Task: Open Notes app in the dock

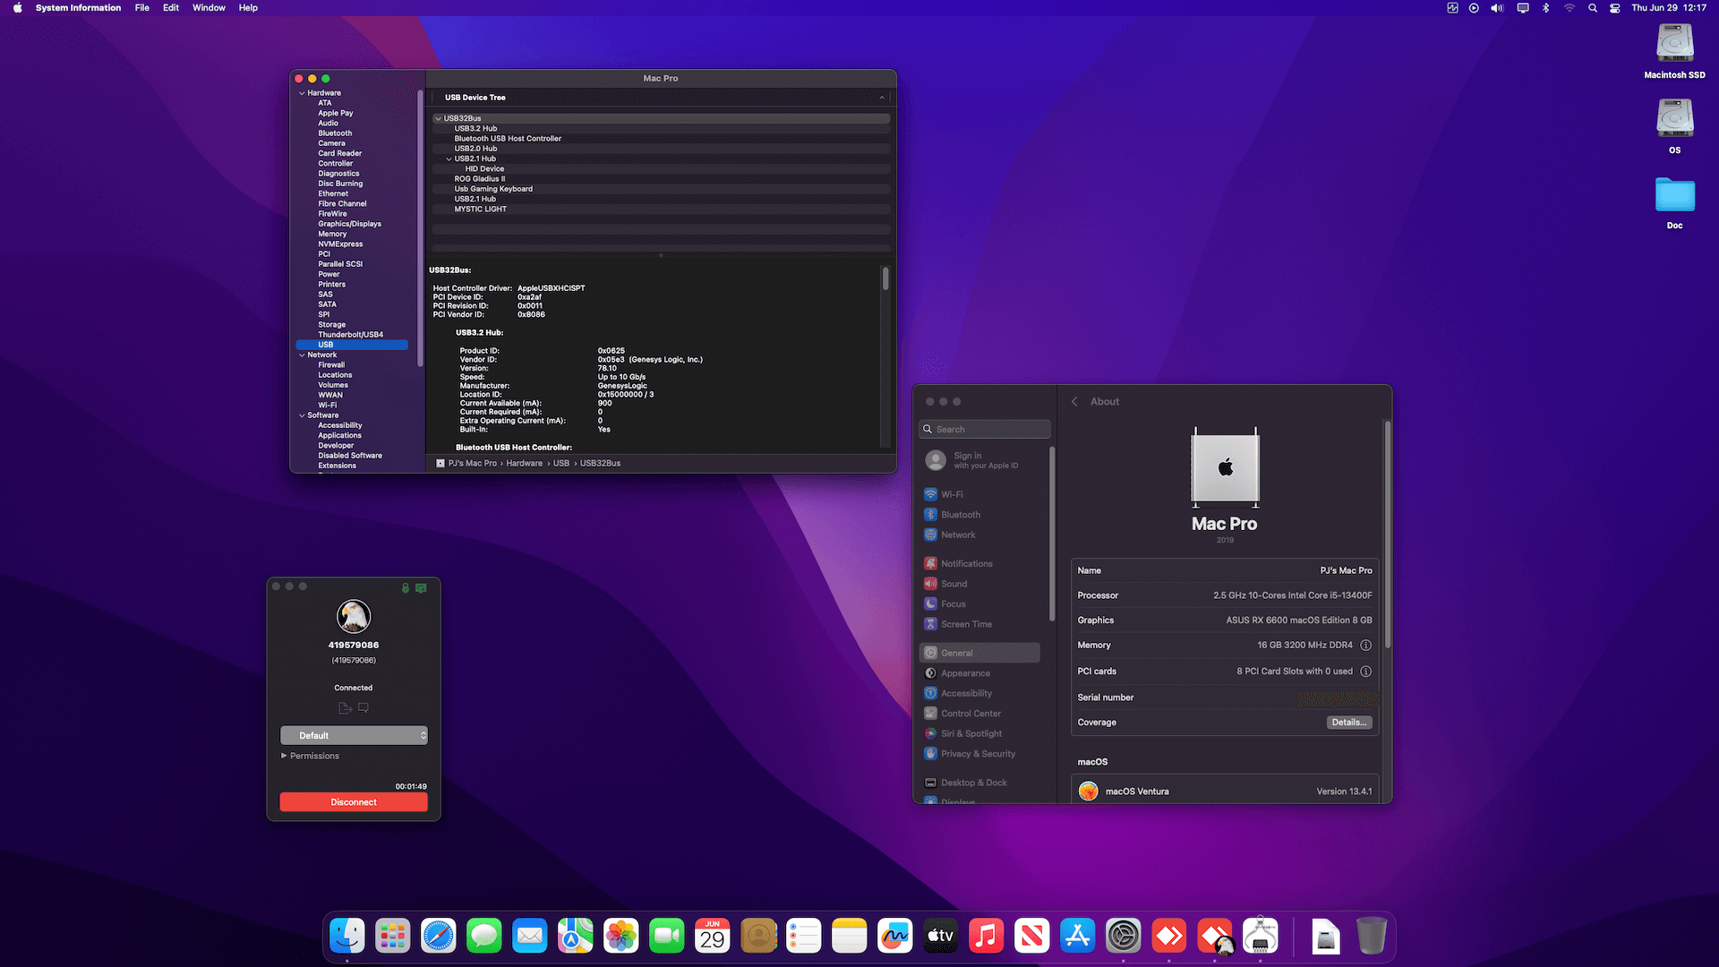Action: [x=850, y=937]
